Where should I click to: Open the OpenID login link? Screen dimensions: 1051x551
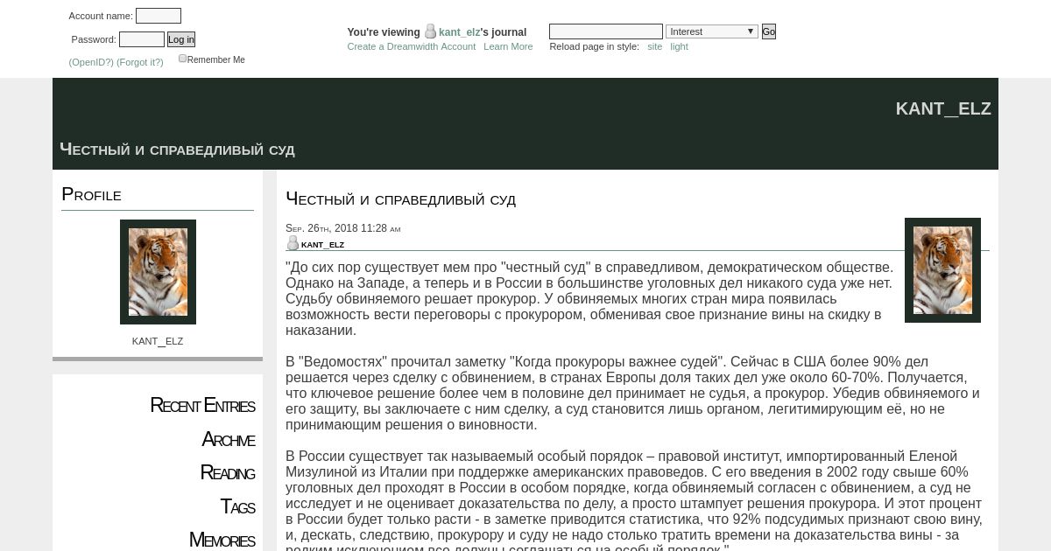coord(91,62)
